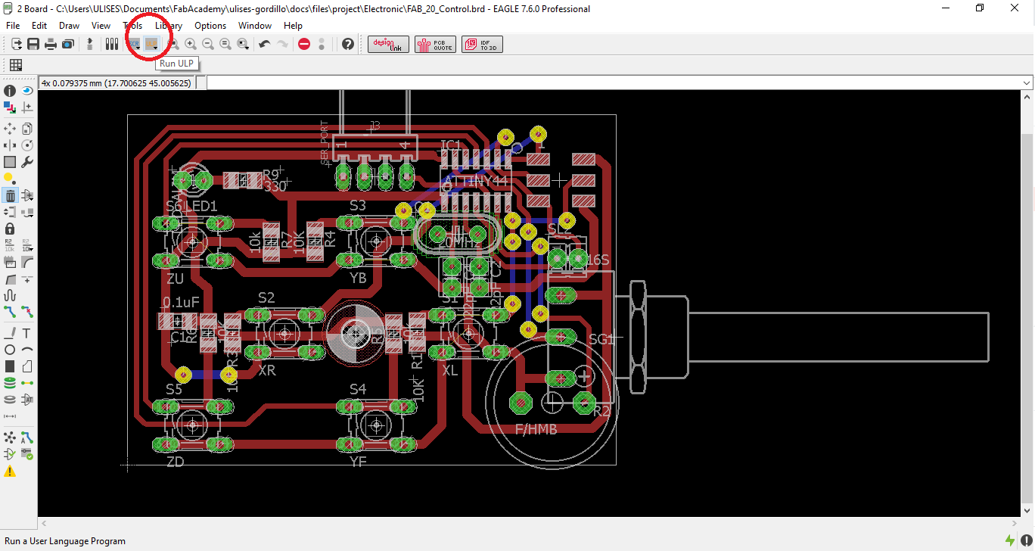Click the red Stop command icon
Viewport: 1035px width, 551px height.
(x=304, y=44)
